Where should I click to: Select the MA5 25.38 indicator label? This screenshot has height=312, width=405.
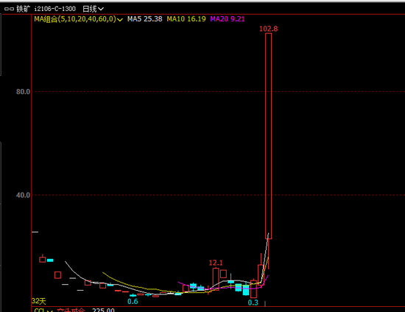pyautogui.click(x=144, y=19)
